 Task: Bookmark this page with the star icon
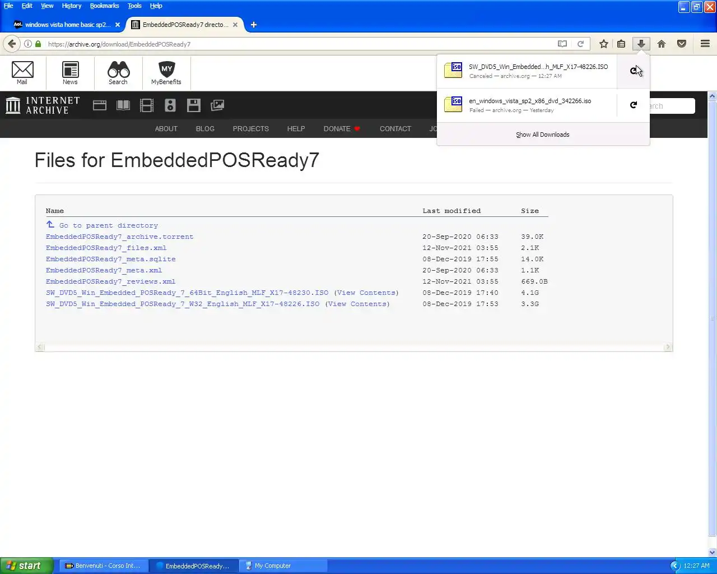(604, 44)
